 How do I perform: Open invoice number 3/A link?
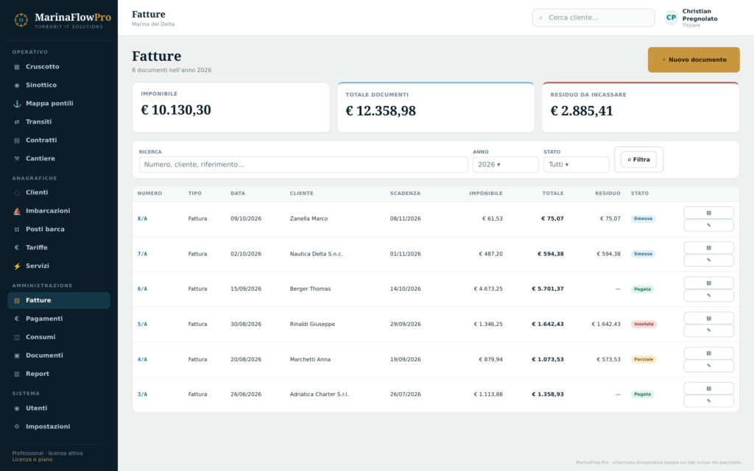[x=142, y=394]
